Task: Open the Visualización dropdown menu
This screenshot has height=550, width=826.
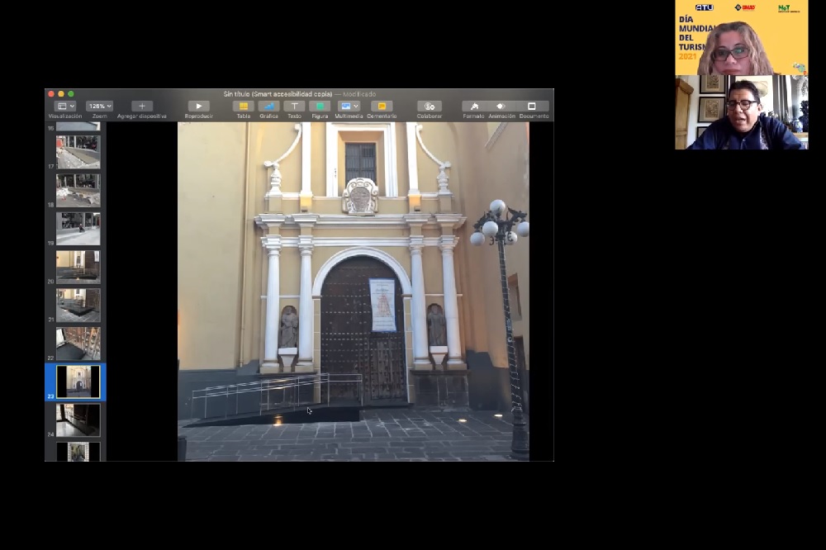Action: [65, 107]
